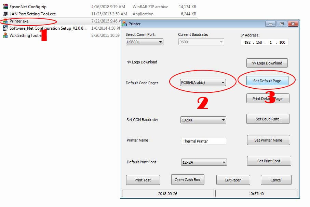This screenshot has width=310, height=207.
Task: Click into the Printer Name text field
Action: point(204,141)
